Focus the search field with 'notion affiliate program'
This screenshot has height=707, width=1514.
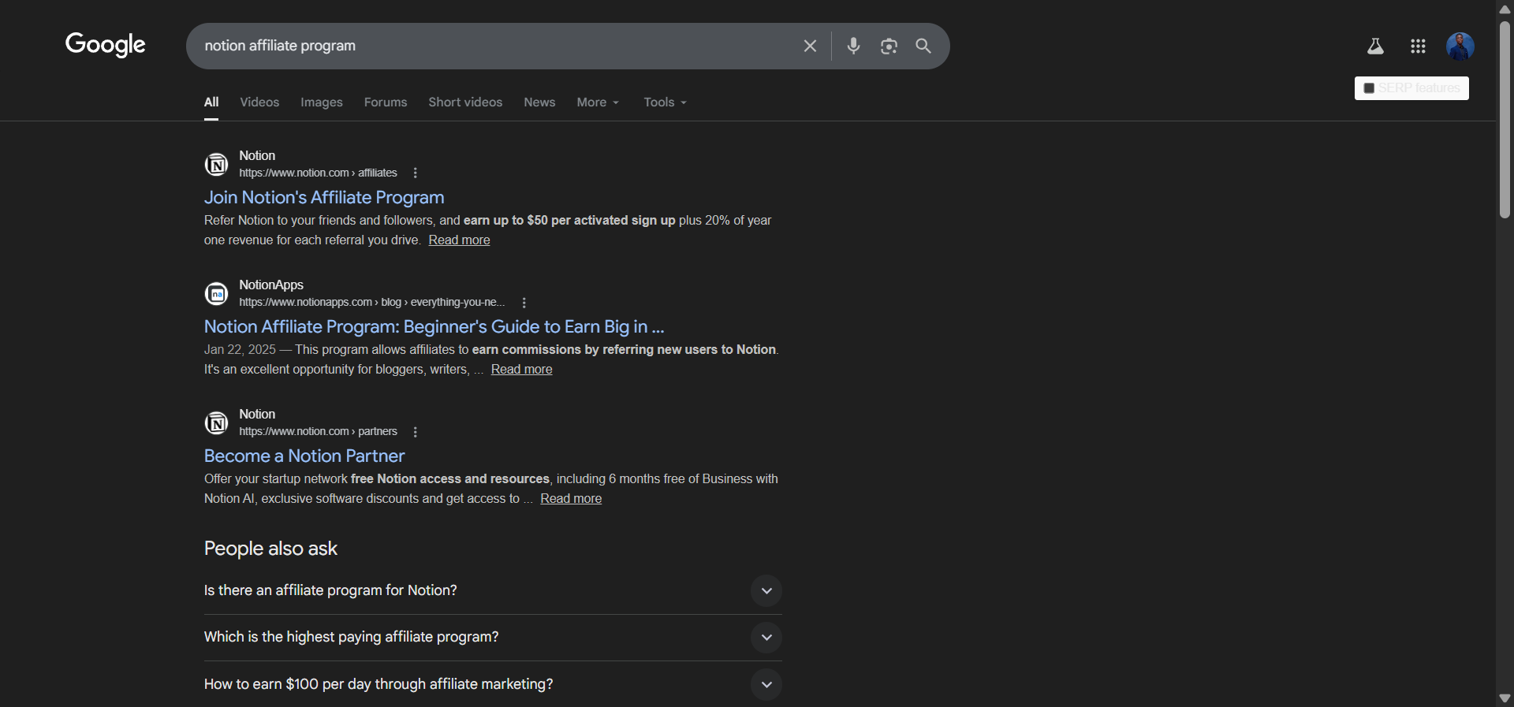coord(497,46)
